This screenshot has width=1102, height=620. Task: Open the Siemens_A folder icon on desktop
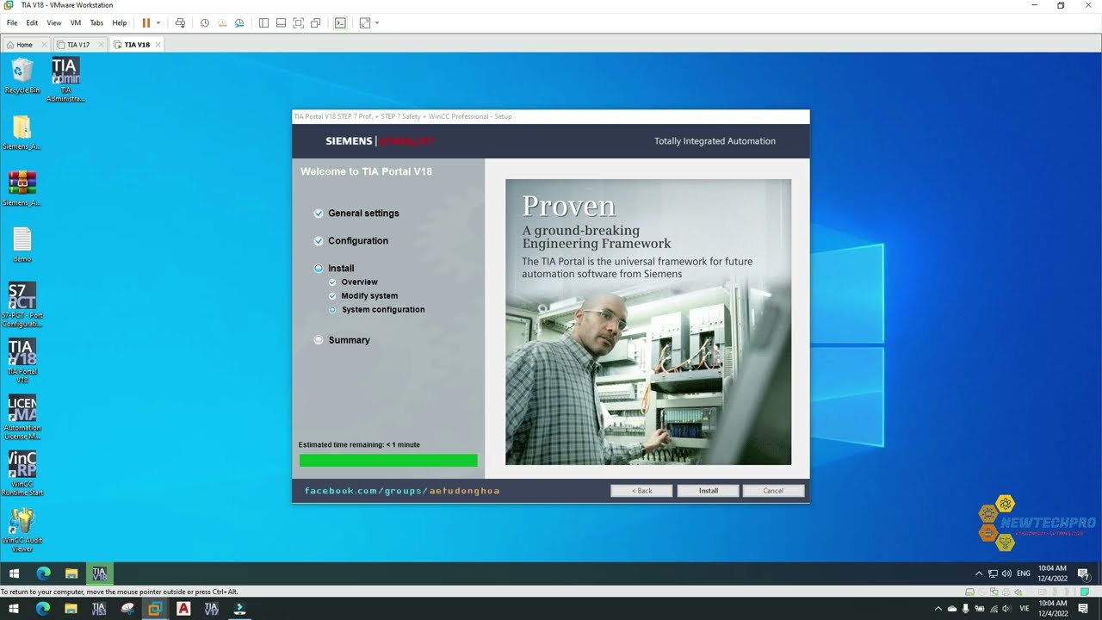point(22,133)
